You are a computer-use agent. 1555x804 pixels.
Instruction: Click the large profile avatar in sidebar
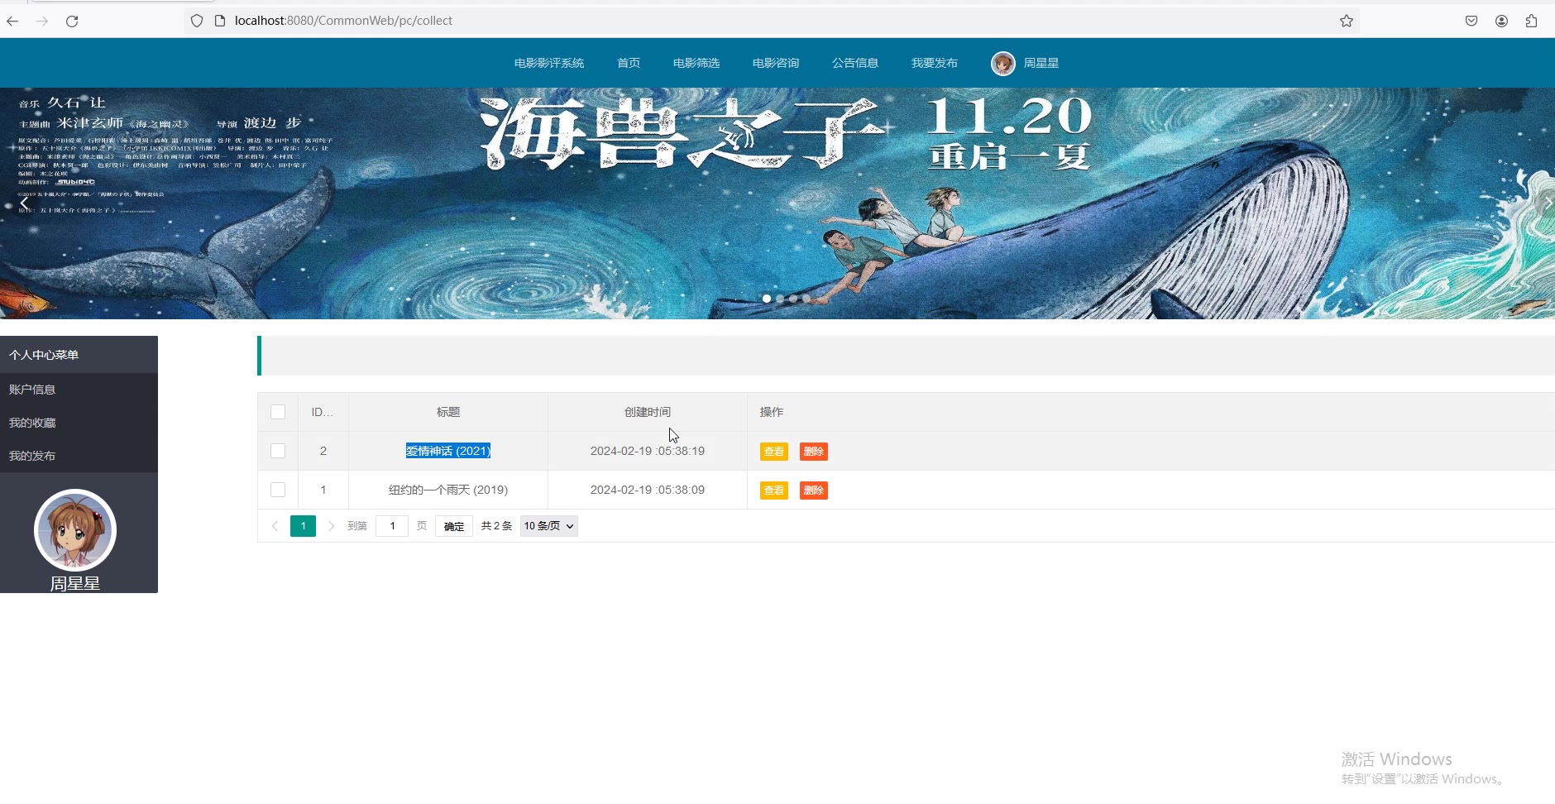point(75,530)
